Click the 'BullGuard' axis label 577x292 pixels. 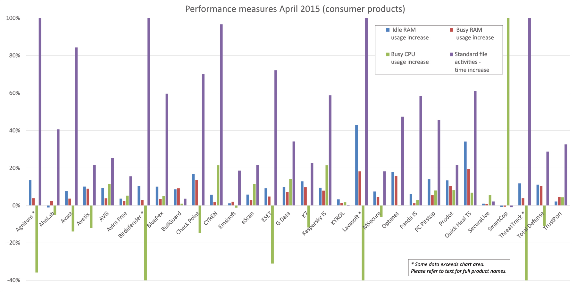point(171,221)
